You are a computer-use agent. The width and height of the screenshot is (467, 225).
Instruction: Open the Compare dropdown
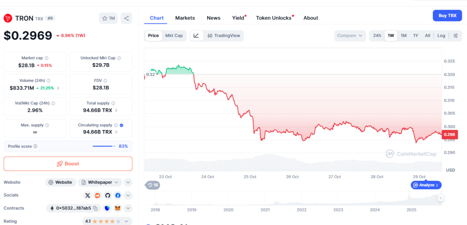click(350, 35)
